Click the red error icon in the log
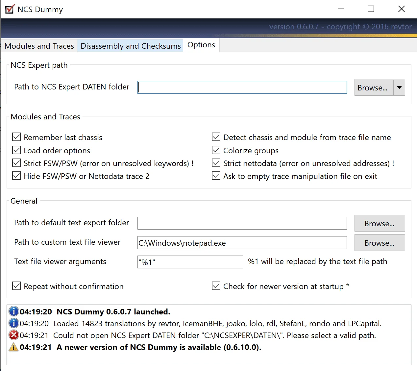The image size is (417, 371). tap(13, 335)
